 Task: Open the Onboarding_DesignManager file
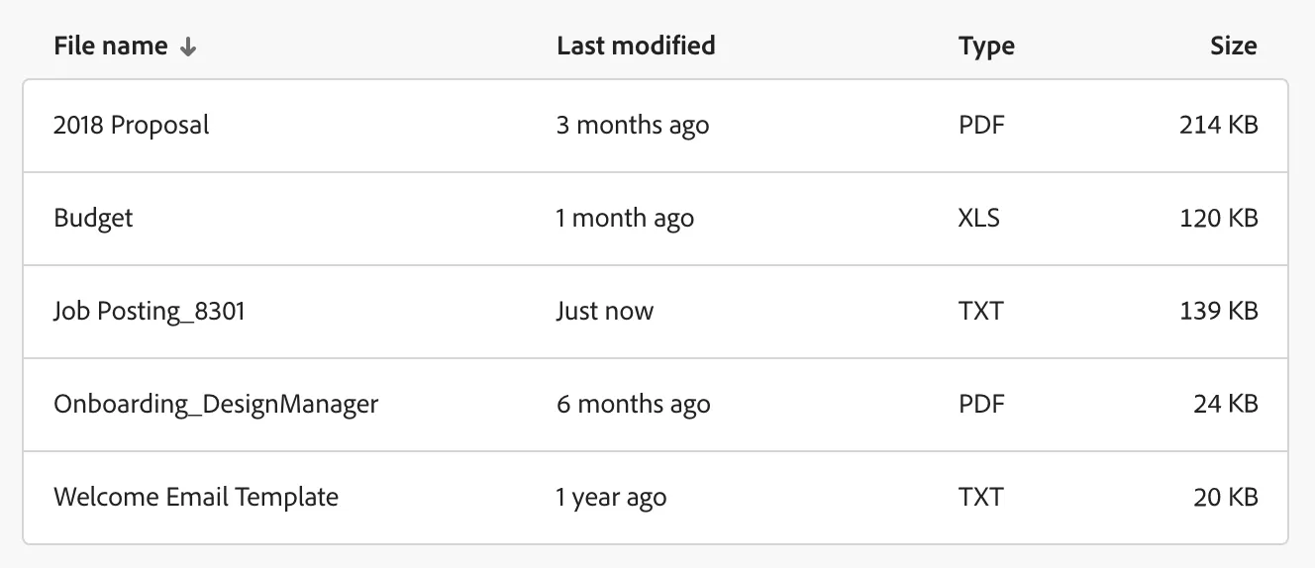click(x=216, y=404)
